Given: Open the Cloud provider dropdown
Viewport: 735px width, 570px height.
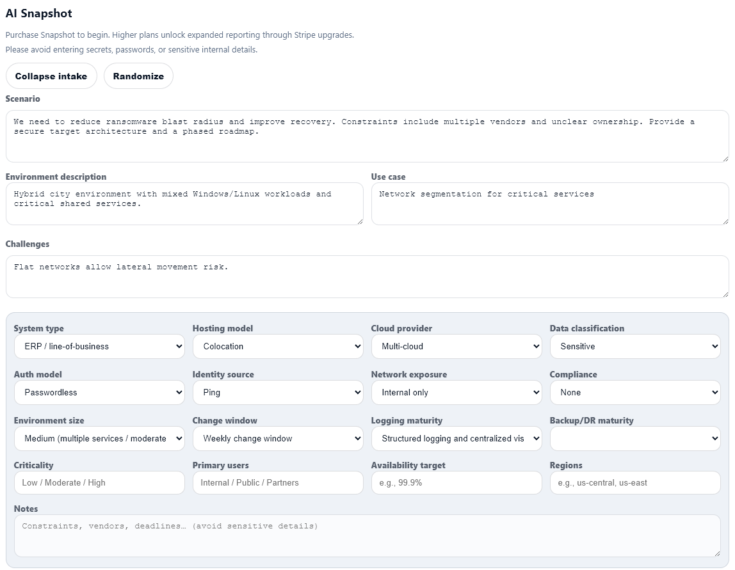Looking at the screenshot, I should [456, 346].
